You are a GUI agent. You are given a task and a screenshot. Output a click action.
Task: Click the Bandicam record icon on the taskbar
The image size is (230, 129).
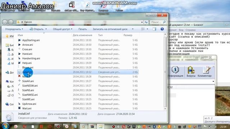coord(58,126)
